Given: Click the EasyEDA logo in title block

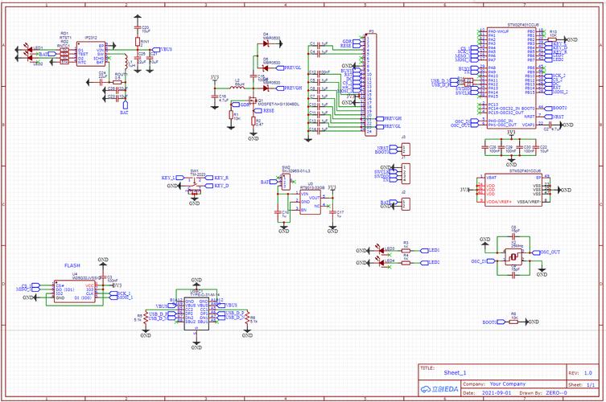Looking at the screenshot, I should tap(438, 391).
